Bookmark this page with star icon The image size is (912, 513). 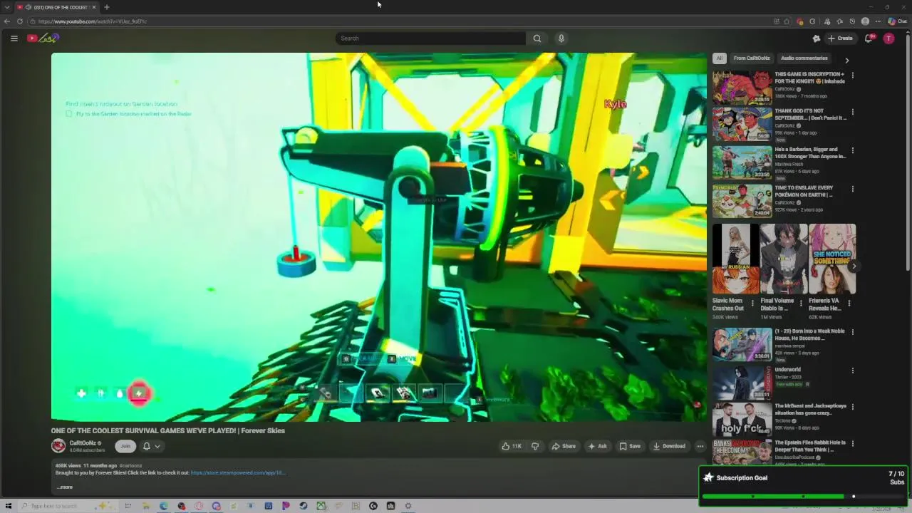(x=787, y=21)
